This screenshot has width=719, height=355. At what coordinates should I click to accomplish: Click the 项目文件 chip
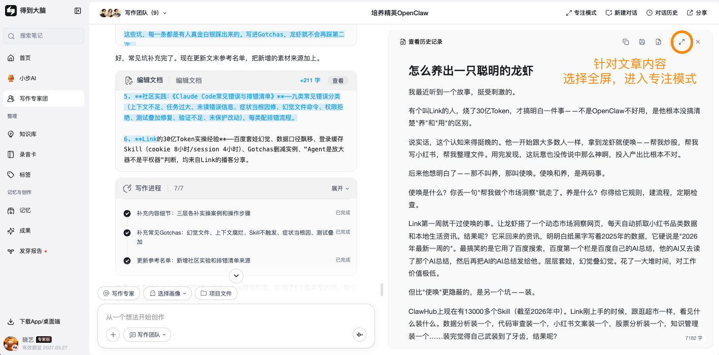216,293
